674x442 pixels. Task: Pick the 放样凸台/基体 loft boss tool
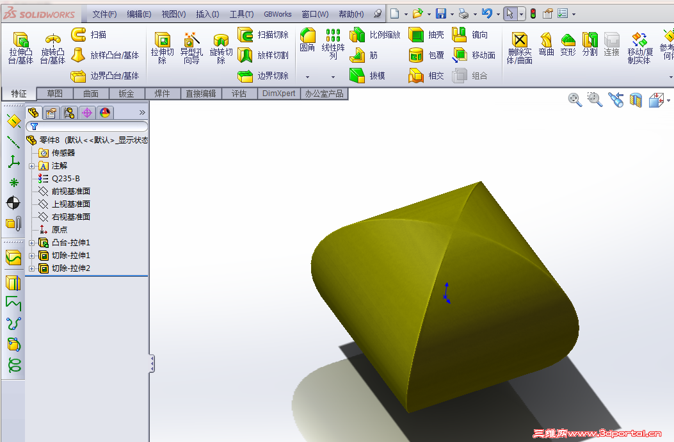click(105, 55)
